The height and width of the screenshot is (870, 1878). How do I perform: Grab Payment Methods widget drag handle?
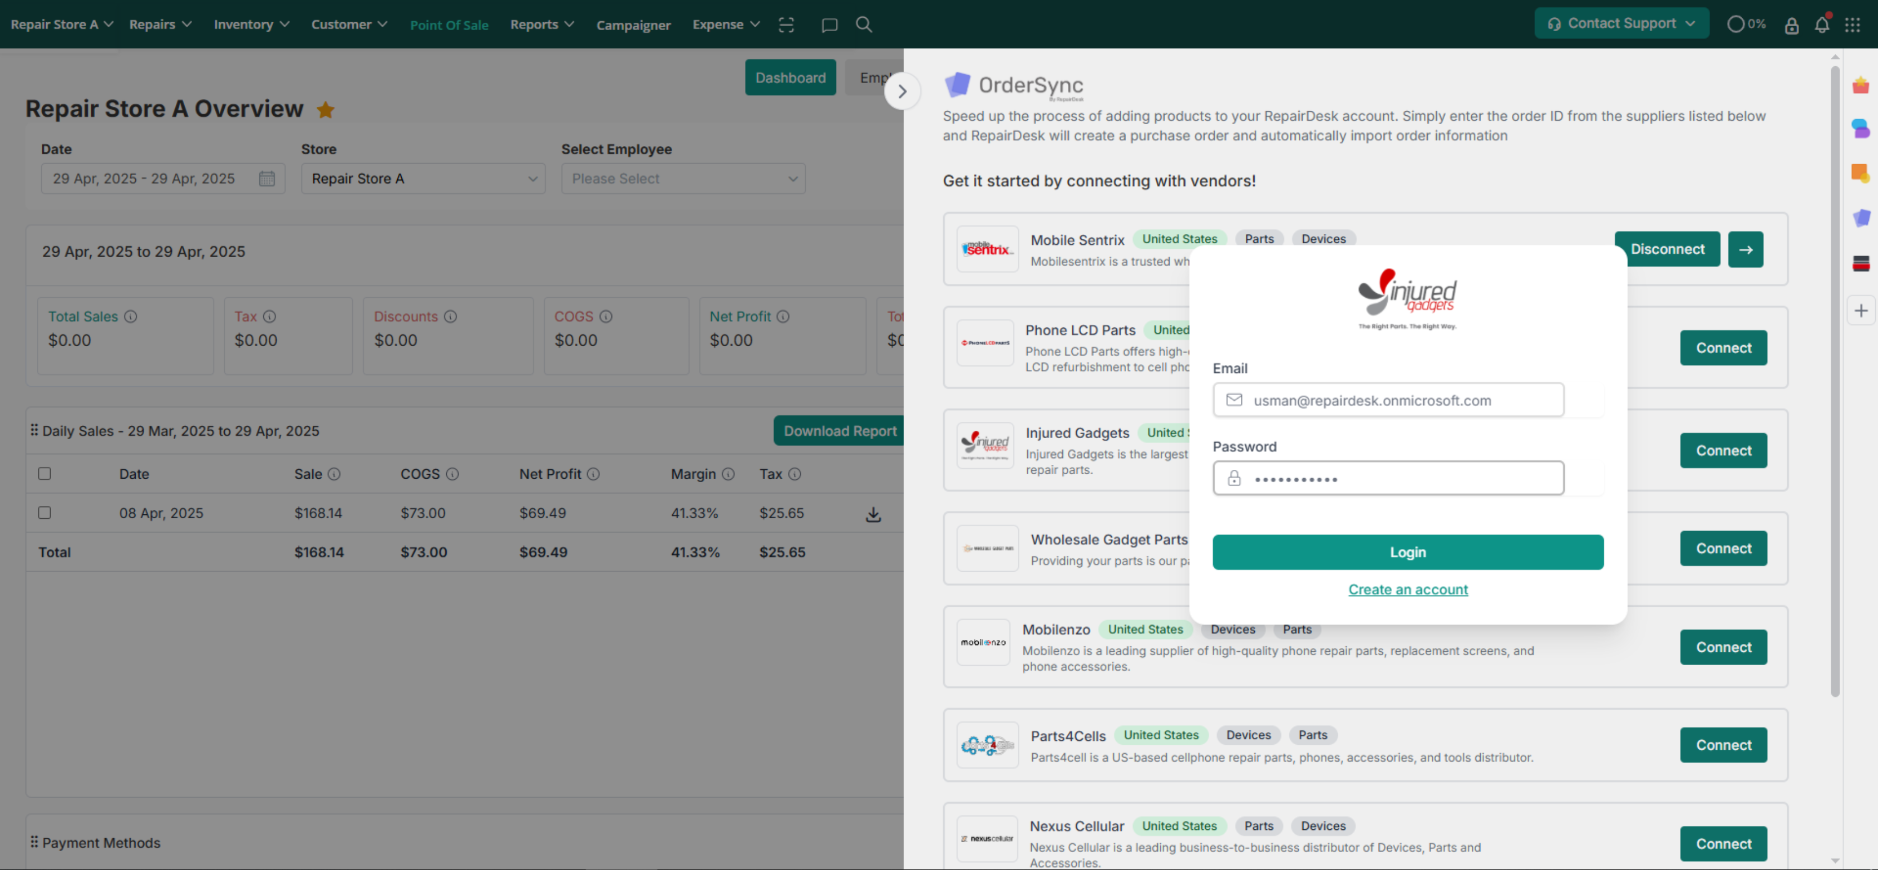click(x=34, y=842)
